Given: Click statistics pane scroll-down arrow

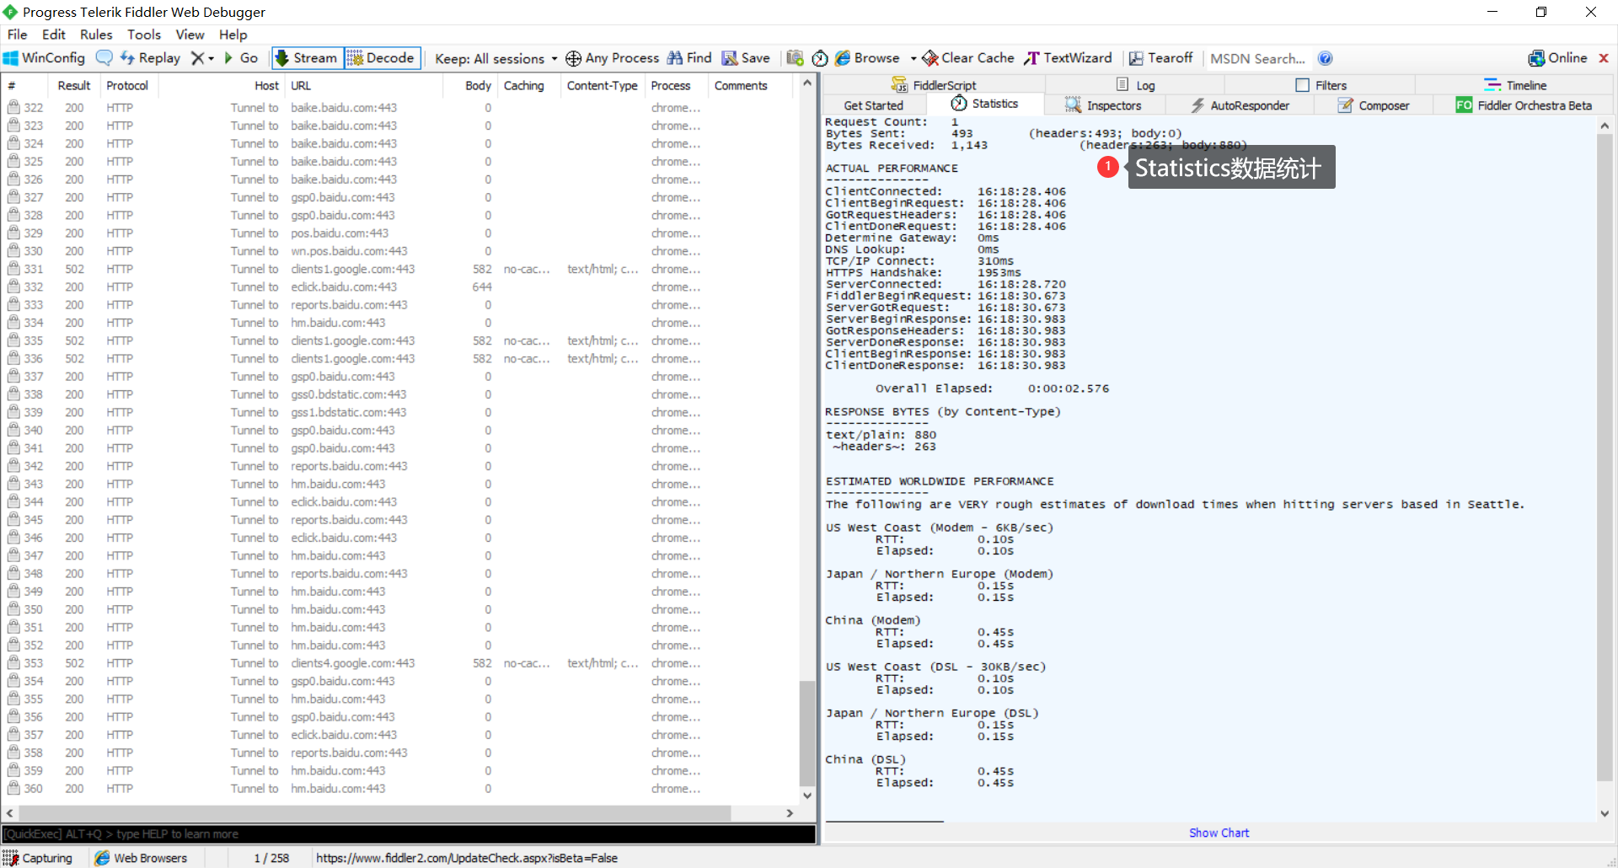Looking at the screenshot, I should point(1605,813).
